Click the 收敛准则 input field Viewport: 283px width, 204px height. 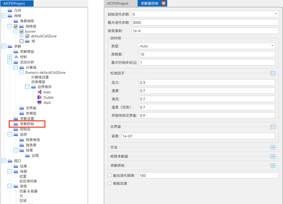[x=205, y=31]
